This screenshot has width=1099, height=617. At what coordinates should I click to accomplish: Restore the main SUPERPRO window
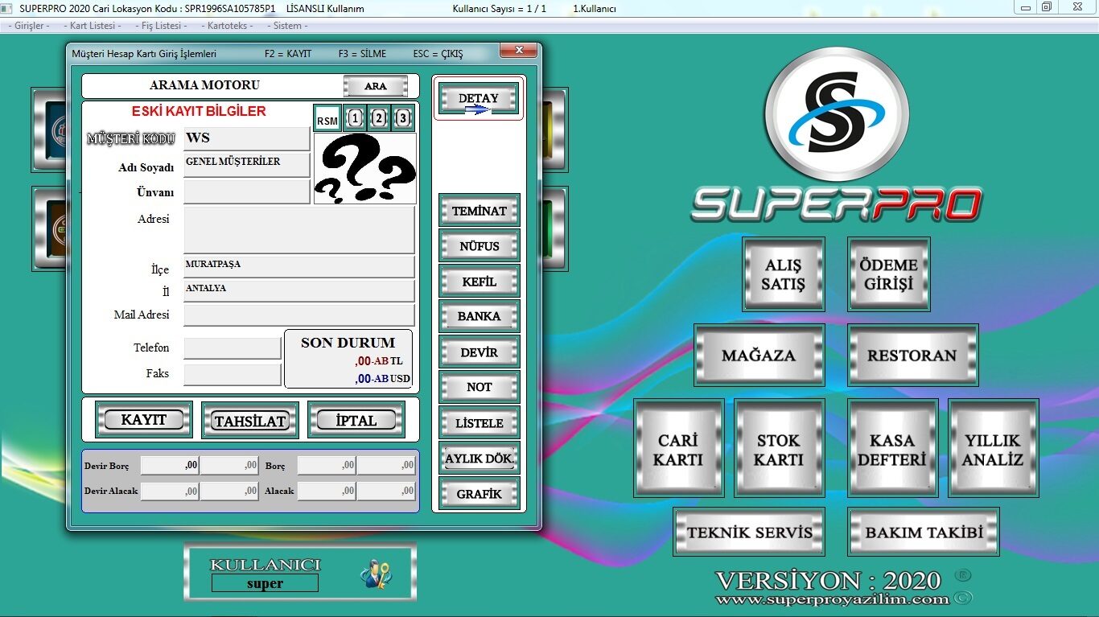click(1047, 7)
